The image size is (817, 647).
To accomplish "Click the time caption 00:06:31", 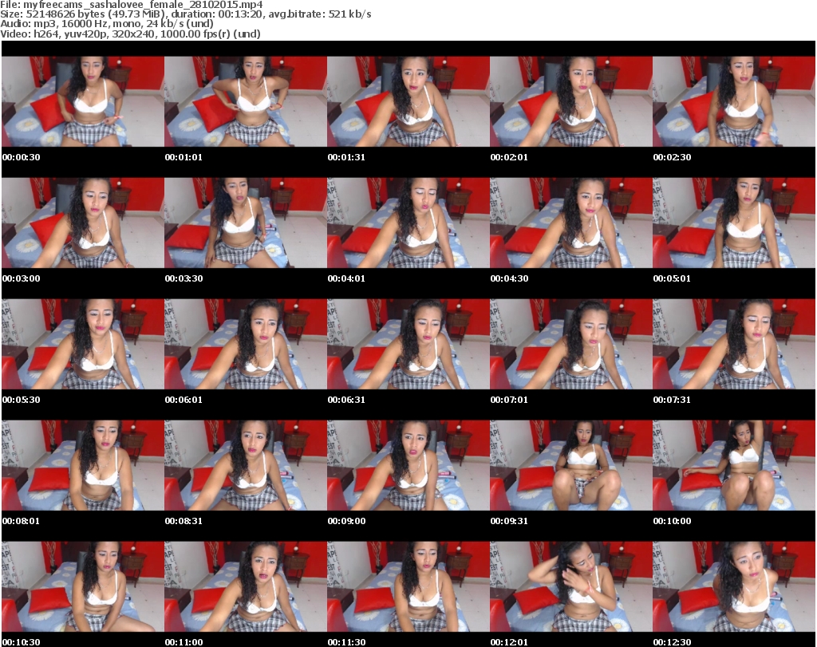I will coord(346,400).
